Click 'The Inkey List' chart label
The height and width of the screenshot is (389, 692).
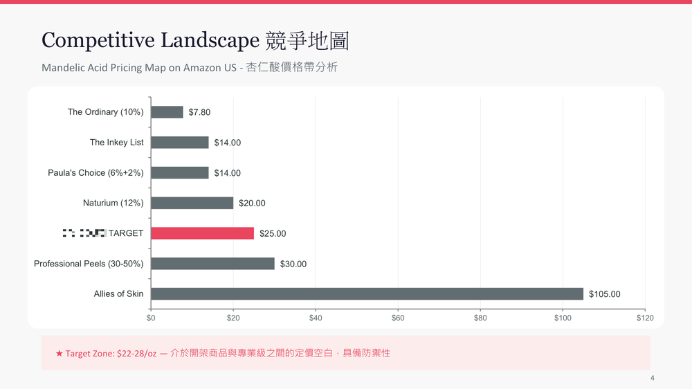[x=116, y=142]
